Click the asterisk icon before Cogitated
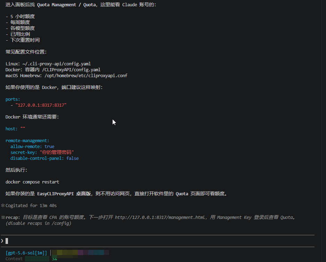Image resolution: width=326 pixels, height=262 pixels. pos(3,206)
